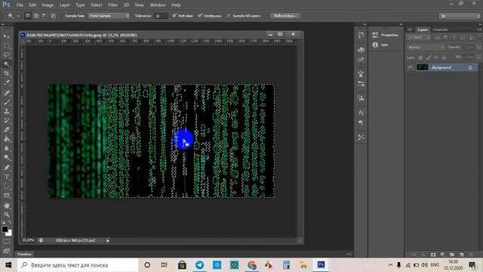Click the Screen Mode icon in toolbox
483x272 pixels.
point(7,251)
